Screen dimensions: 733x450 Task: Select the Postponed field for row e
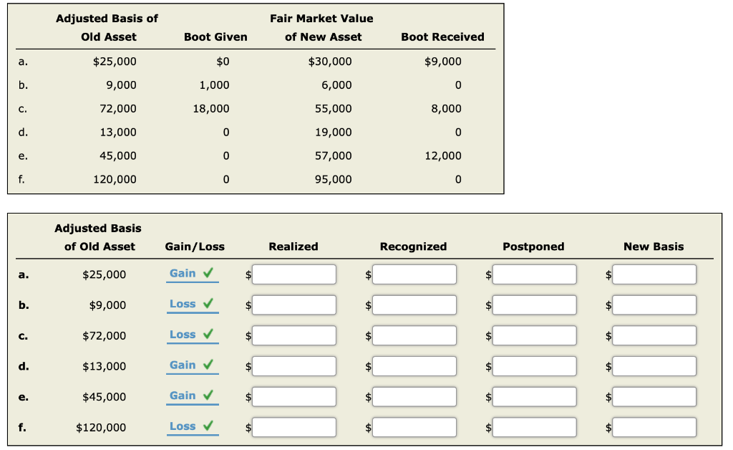click(x=534, y=397)
